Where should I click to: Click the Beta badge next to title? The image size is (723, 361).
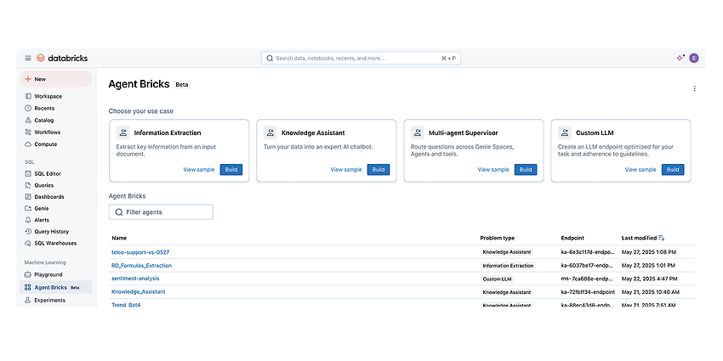[x=182, y=85]
